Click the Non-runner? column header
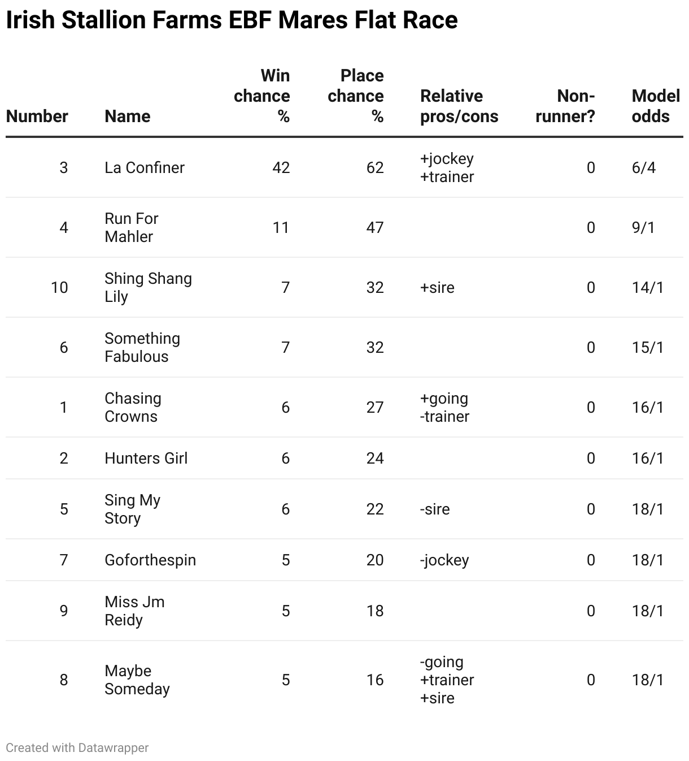Image resolution: width=689 pixels, height=761 pixels. pos(565,106)
